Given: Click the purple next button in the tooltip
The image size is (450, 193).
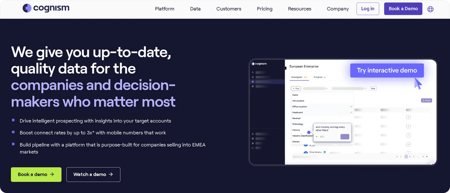Looking at the screenshot, I should (x=345, y=137).
